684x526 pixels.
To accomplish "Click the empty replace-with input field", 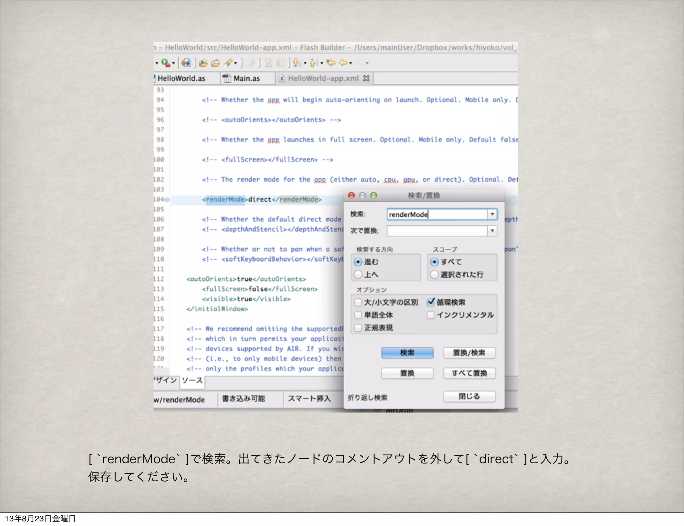I will [x=437, y=231].
